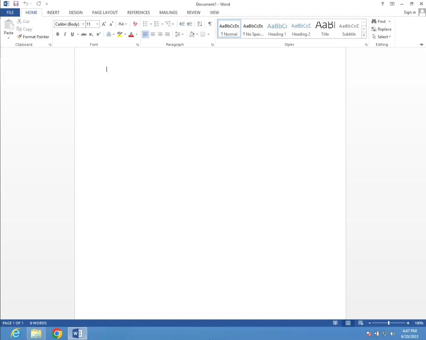The height and width of the screenshot is (340, 426).
Task: Switch to the INSERT tab
Action: click(53, 12)
